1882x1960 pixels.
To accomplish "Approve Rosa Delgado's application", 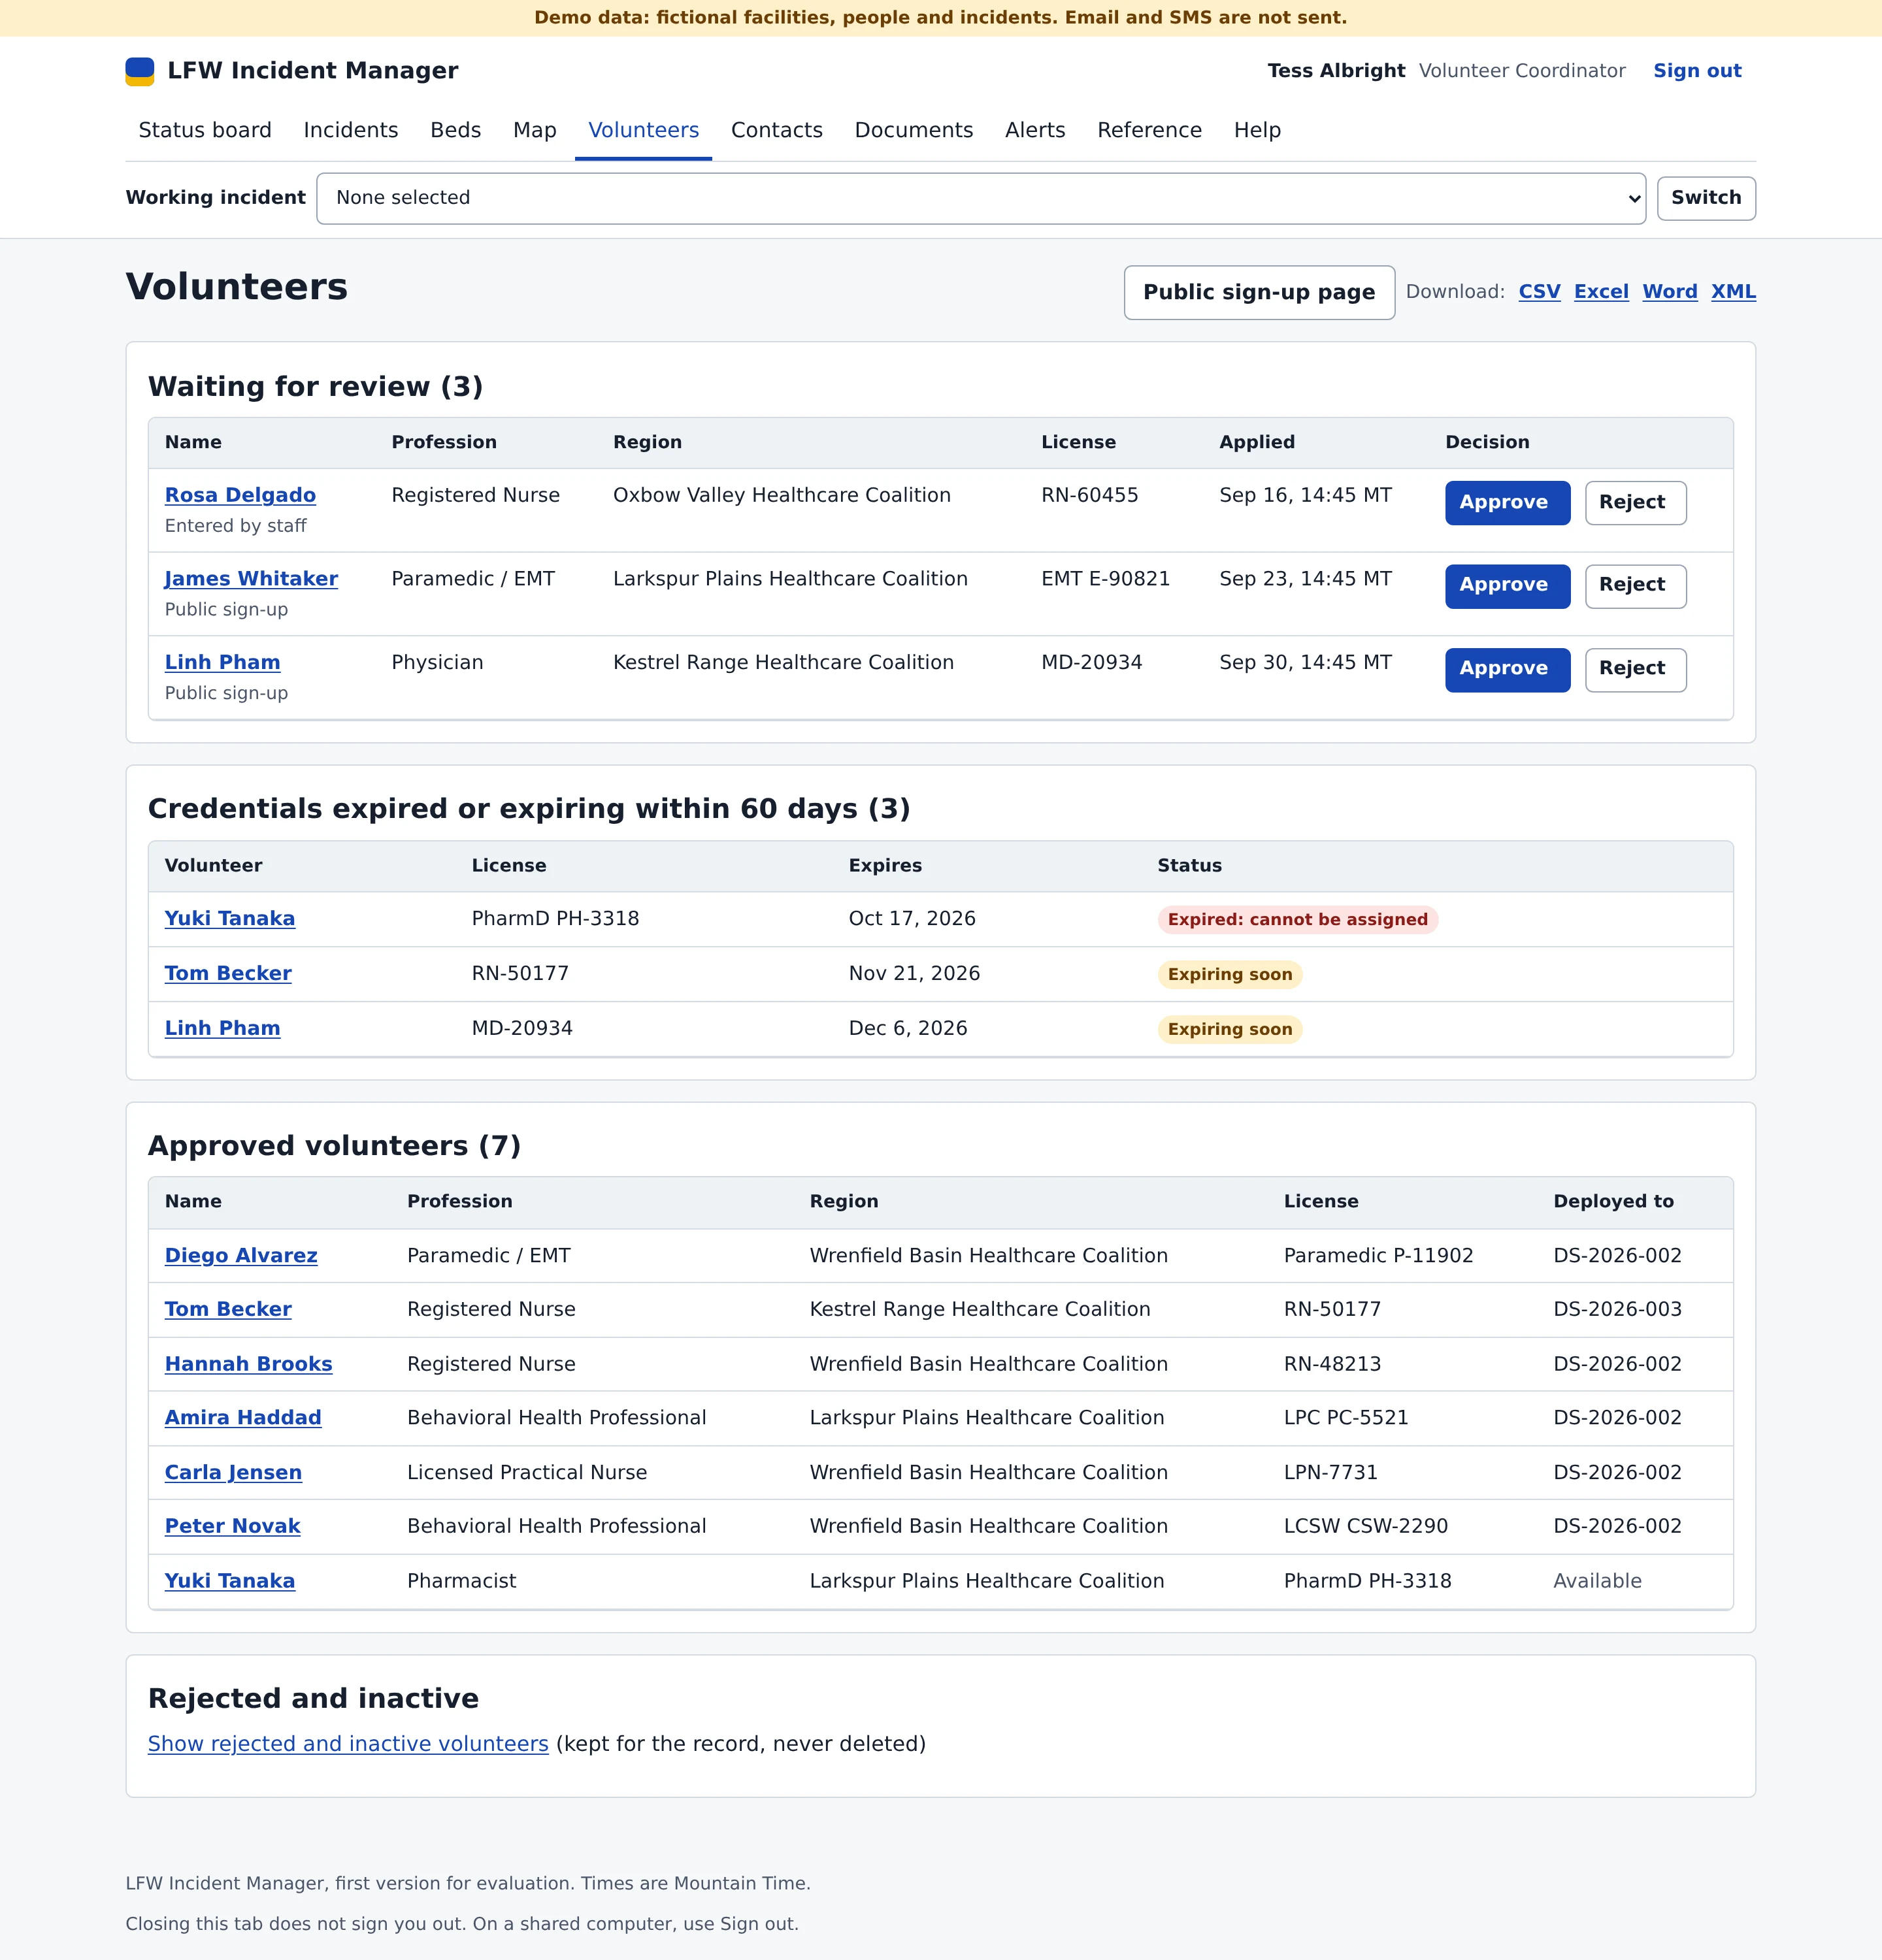I will 1508,502.
